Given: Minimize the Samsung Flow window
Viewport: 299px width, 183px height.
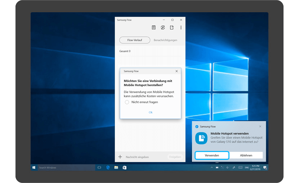Looking at the screenshot, I should click(x=164, y=20).
